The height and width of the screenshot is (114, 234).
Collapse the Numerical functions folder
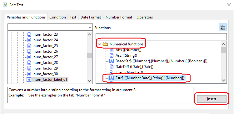coord(100,44)
